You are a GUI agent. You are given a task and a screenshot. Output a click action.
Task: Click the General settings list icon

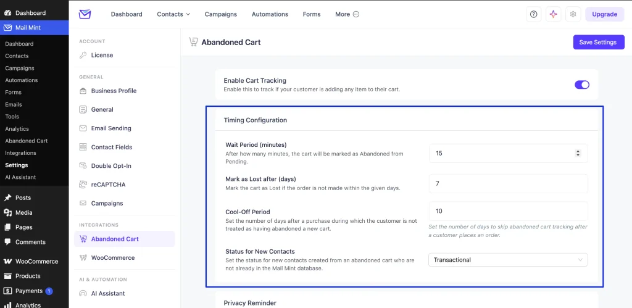[83, 110]
